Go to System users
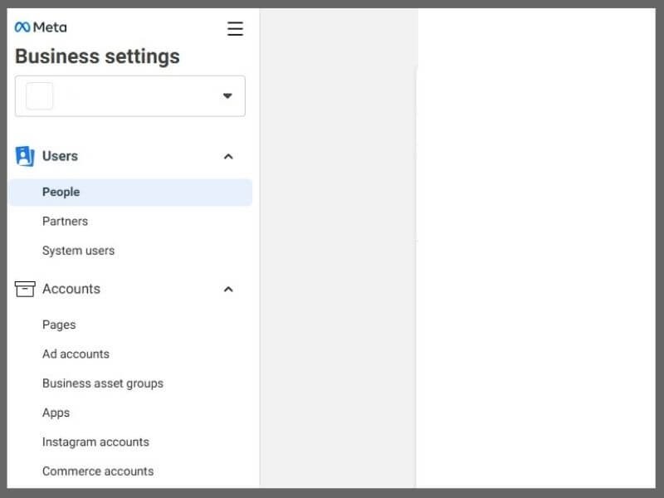This screenshot has height=498, width=664. (78, 251)
